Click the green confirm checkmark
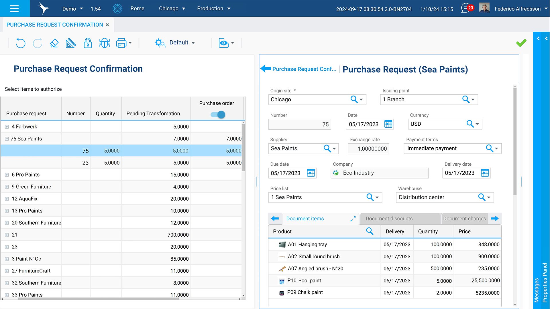550x309 pixels. click(521, 43)
